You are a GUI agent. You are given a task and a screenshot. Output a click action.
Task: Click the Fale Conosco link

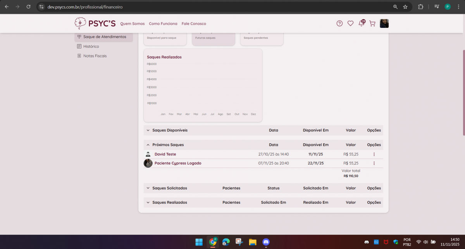[x=194, y=24]
